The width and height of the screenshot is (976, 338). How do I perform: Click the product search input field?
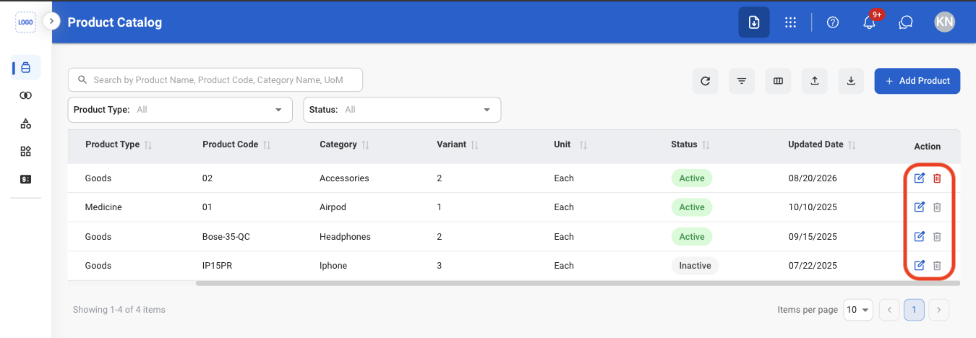pyautogui.click(x=215, y=80)
